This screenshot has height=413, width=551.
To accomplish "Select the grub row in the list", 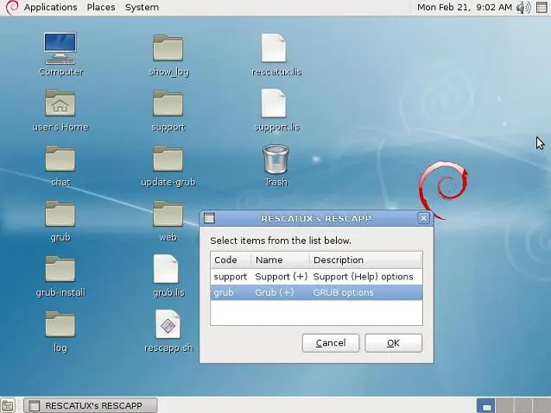I will click(x=316, y=292).
